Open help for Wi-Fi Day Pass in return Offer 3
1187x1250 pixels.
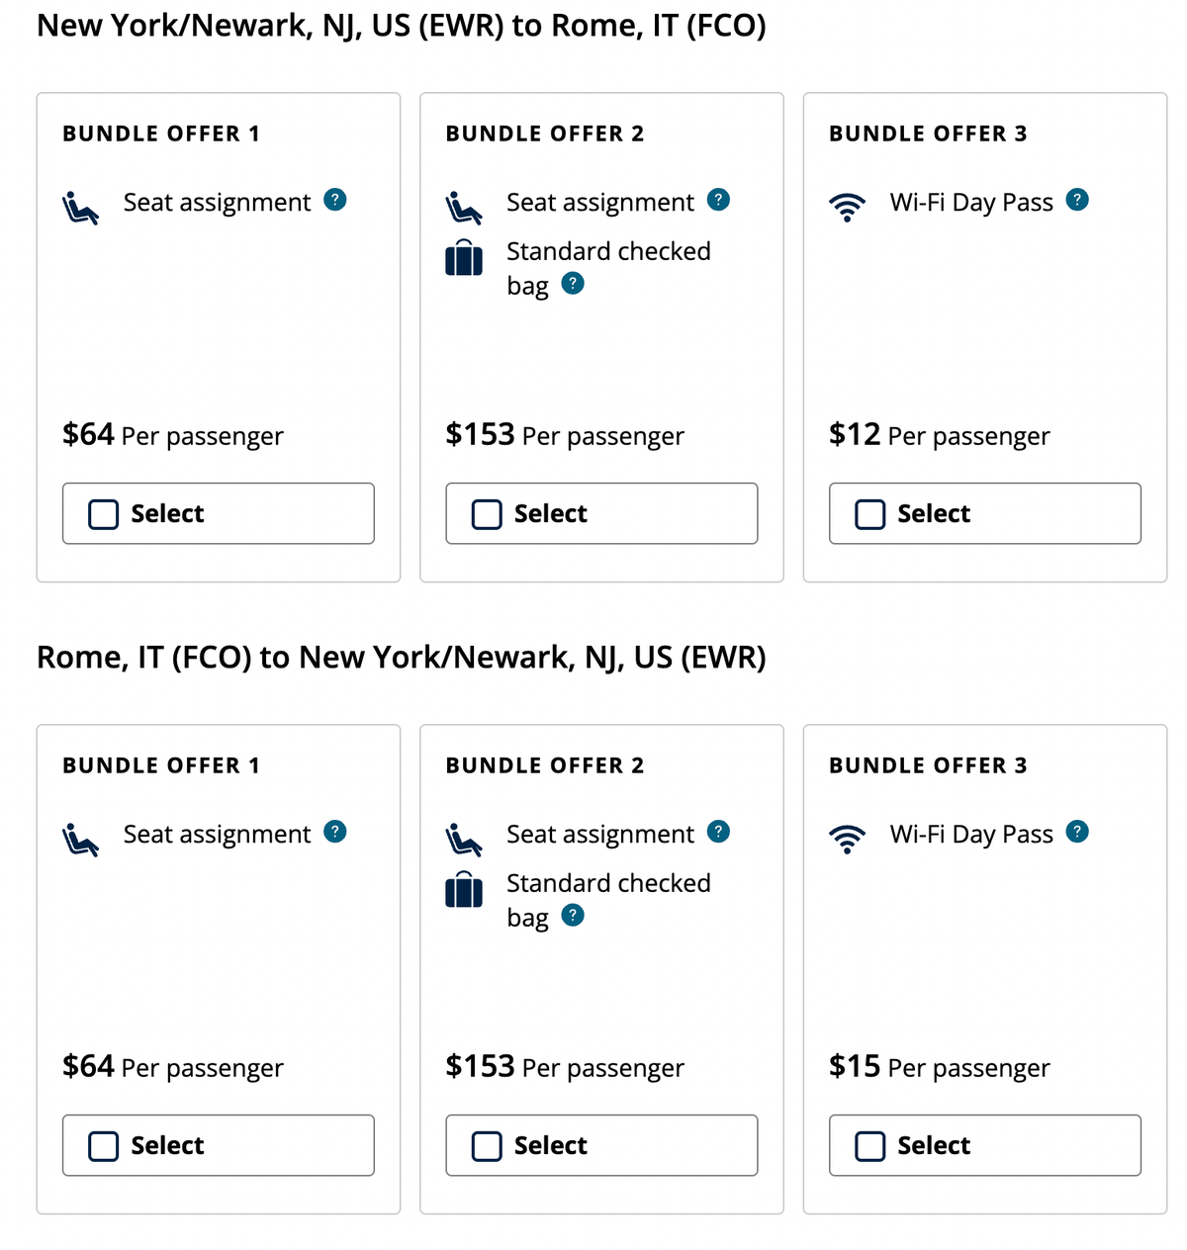pyautogui.click(x=1078, y=831)
